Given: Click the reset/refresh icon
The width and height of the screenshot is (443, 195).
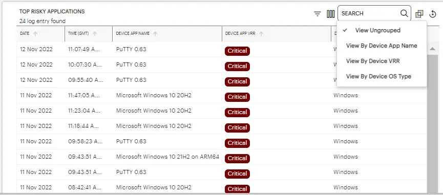Looking at the screenshot, I should point(433,13).
